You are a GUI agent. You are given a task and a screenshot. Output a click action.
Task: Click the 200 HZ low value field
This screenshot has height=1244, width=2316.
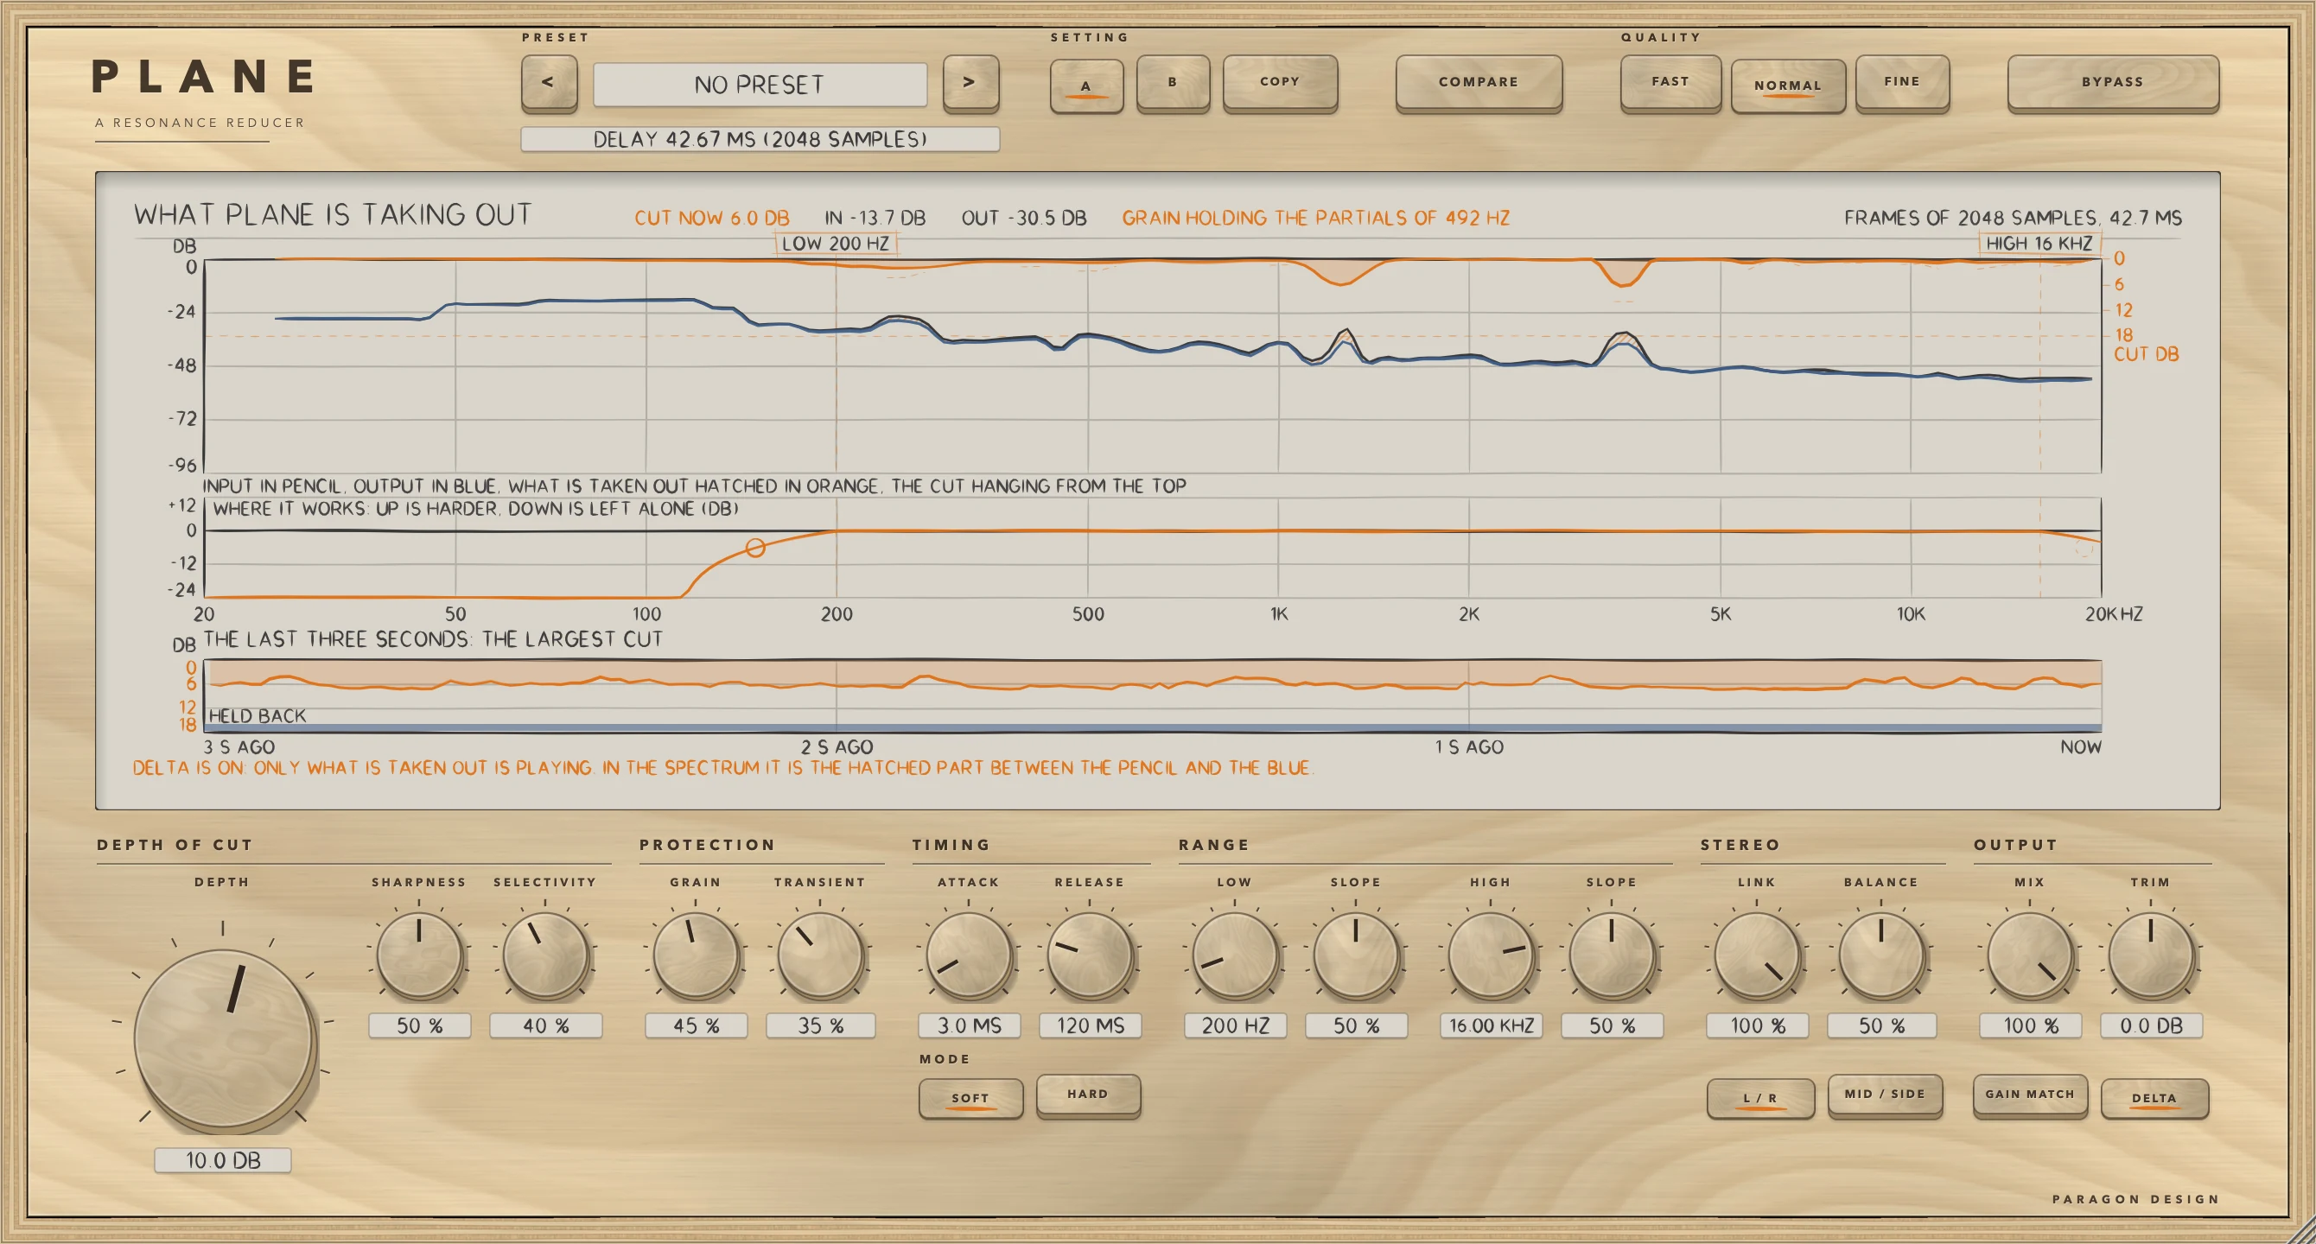pos(1235,1025)
